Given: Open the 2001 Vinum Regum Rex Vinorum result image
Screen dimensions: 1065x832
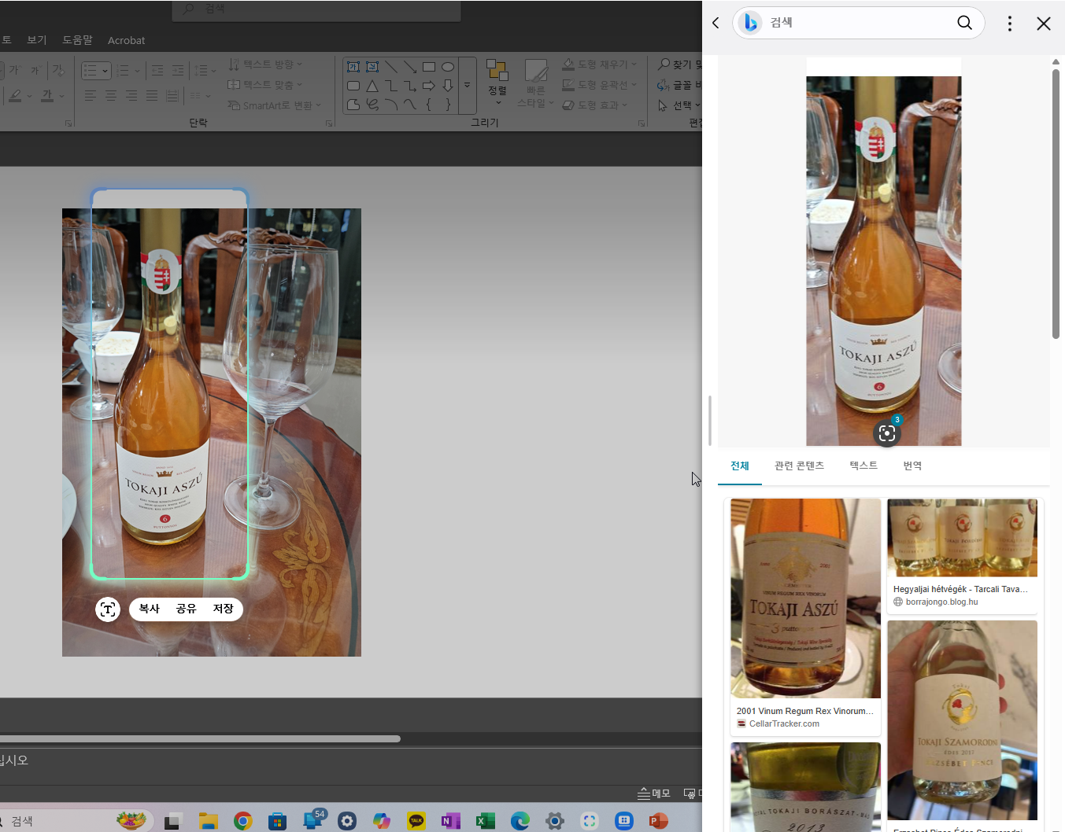Looking at the screenshot, I should coord(805,598).
